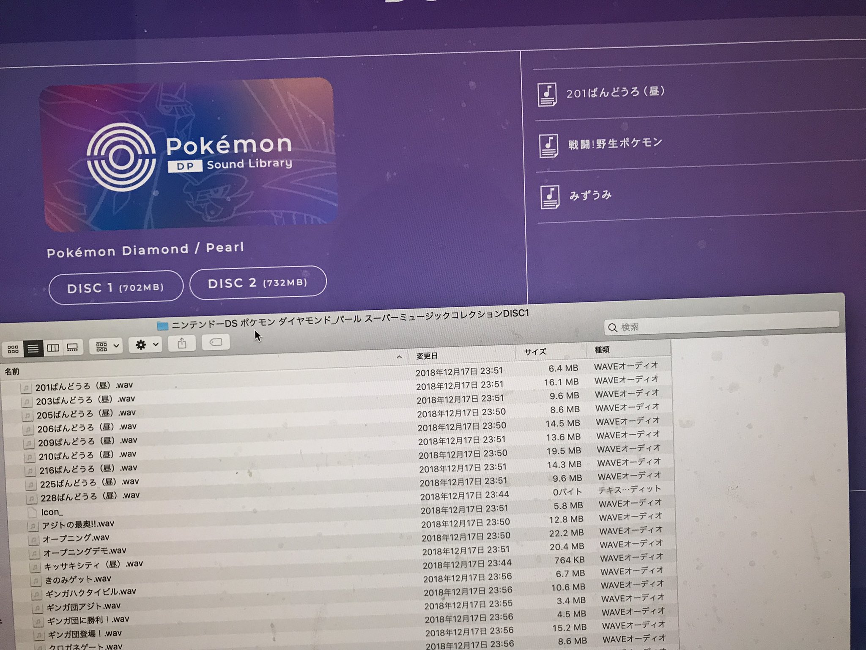Click sheet music icon beside 戦闘！野生ポケモン

pos(549,146)
